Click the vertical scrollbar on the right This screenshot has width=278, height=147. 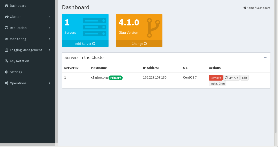click(276, 66)
